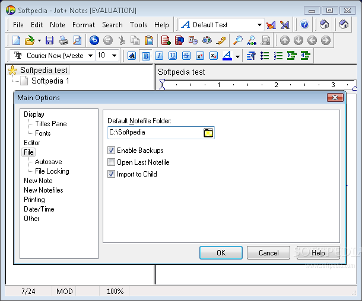This screenshot has width=362, height=301.
Task: Check the Open Last Notefile checkbox
Action: coord(112,162)
